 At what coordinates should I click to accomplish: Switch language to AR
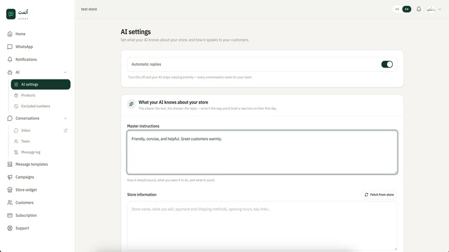(x=397, y=9)
